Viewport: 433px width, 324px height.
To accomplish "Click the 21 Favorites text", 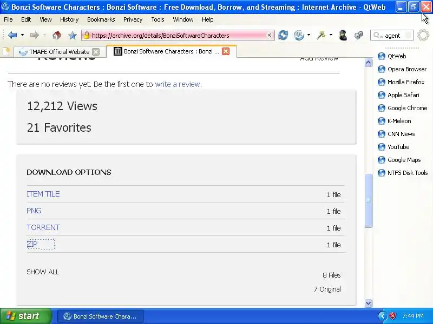I will (59, 127).
